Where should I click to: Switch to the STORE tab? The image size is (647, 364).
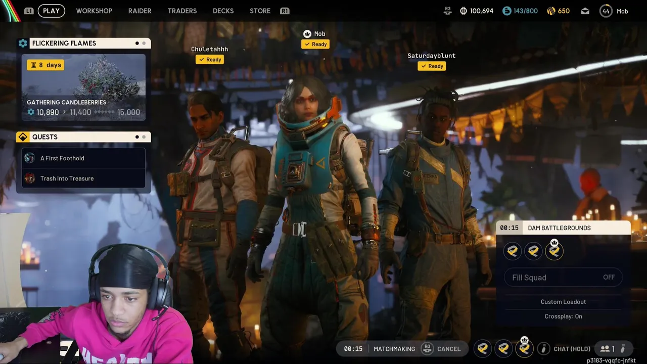[x=260, y=11]
